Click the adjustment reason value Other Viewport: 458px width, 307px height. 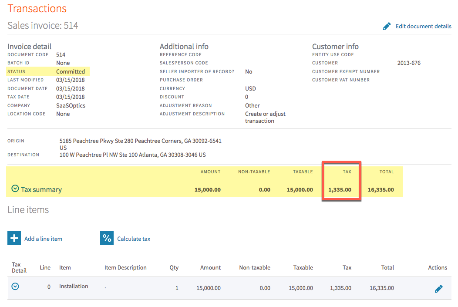[253, 105]
